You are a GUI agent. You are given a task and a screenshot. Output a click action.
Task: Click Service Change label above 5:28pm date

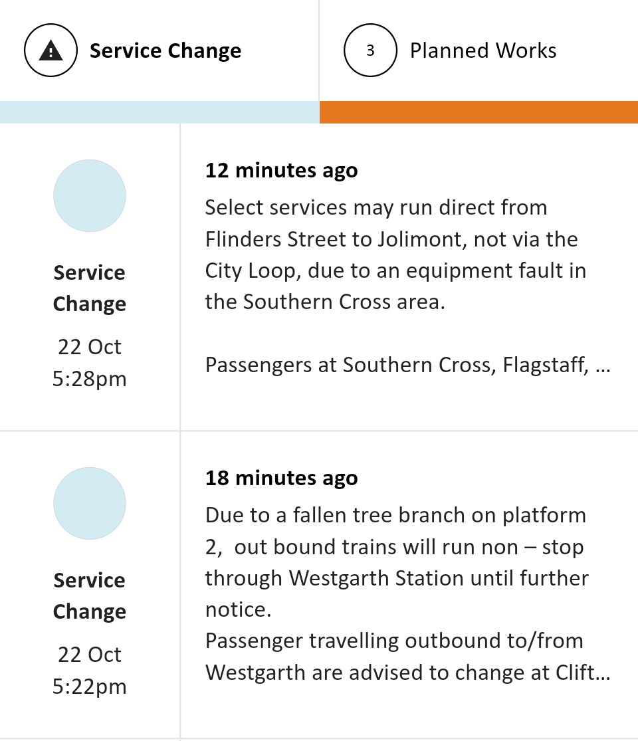click(90, 288)
